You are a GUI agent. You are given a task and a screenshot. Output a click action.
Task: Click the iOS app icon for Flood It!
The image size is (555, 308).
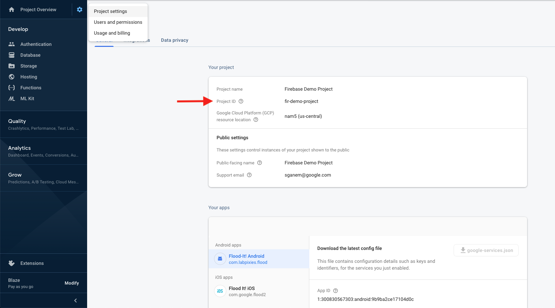coord(220,291)
